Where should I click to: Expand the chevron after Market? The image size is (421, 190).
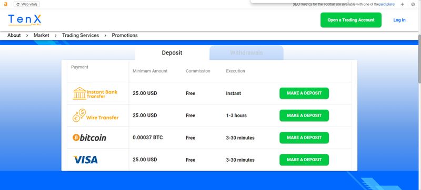coord(56,36)
